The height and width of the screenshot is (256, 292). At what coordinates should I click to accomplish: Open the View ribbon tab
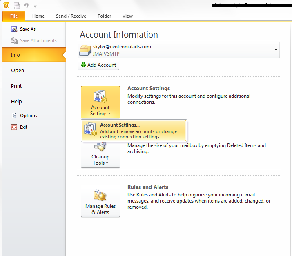[x=127, y=16]
